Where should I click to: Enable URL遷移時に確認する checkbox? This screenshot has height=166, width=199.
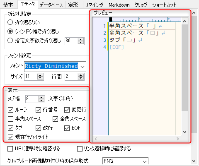tap(10, 149)
